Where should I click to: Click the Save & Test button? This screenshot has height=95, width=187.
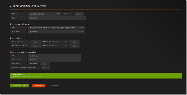click(x=20, y=86)
